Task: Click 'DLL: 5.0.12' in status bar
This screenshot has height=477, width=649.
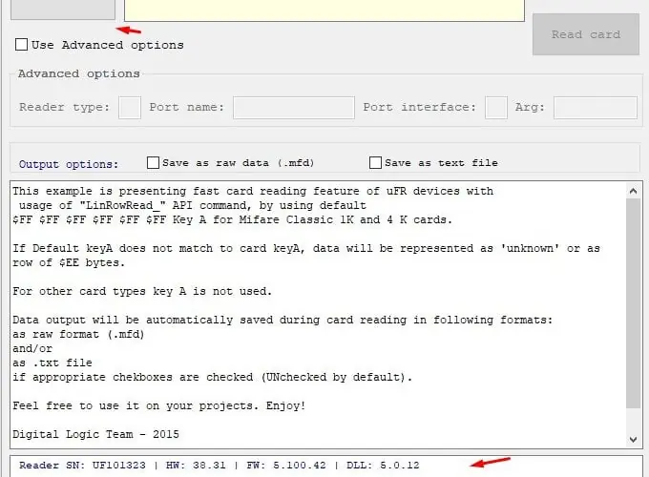Action: point(383,466)
